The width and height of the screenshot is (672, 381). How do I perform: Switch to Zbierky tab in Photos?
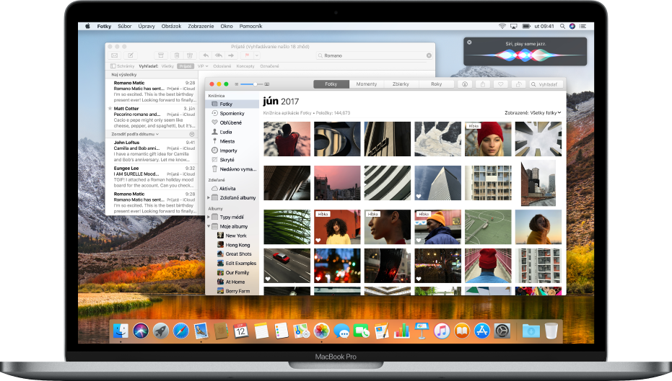401,84
